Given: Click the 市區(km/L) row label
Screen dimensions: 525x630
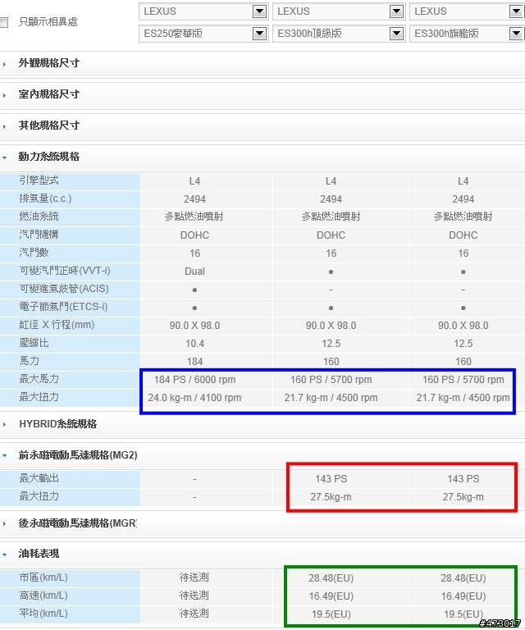Looking at the screenshot, I should pyautogui.click(x=43, y=577).
